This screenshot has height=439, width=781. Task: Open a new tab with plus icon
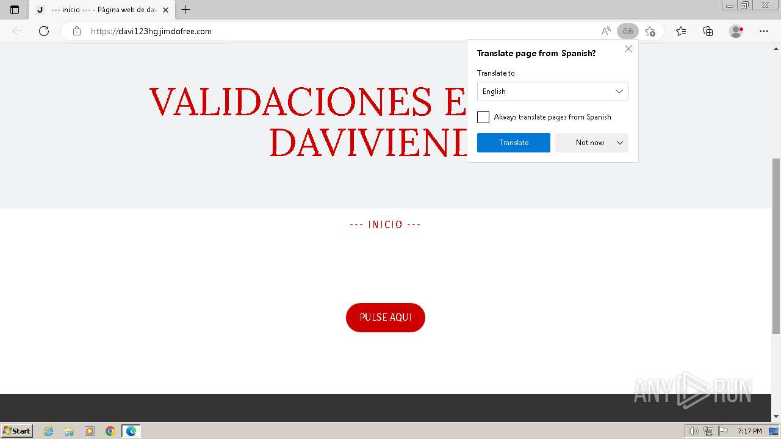[x=186, y=9]
